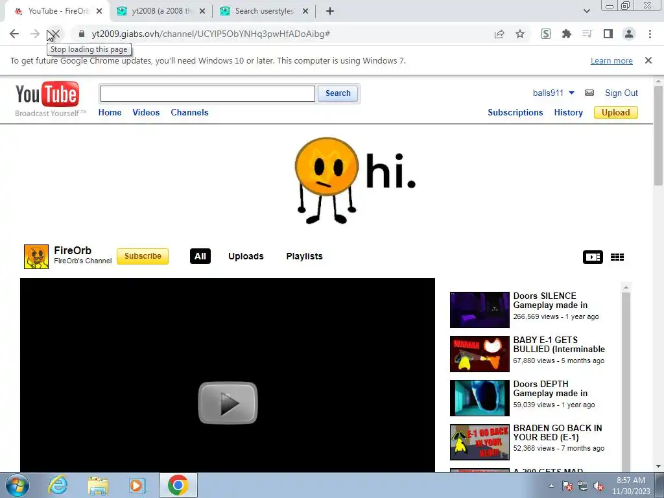This screenshot has width=664, height=498.
Task: Click video list scrollbar up arrow
Action: point(626,287)
